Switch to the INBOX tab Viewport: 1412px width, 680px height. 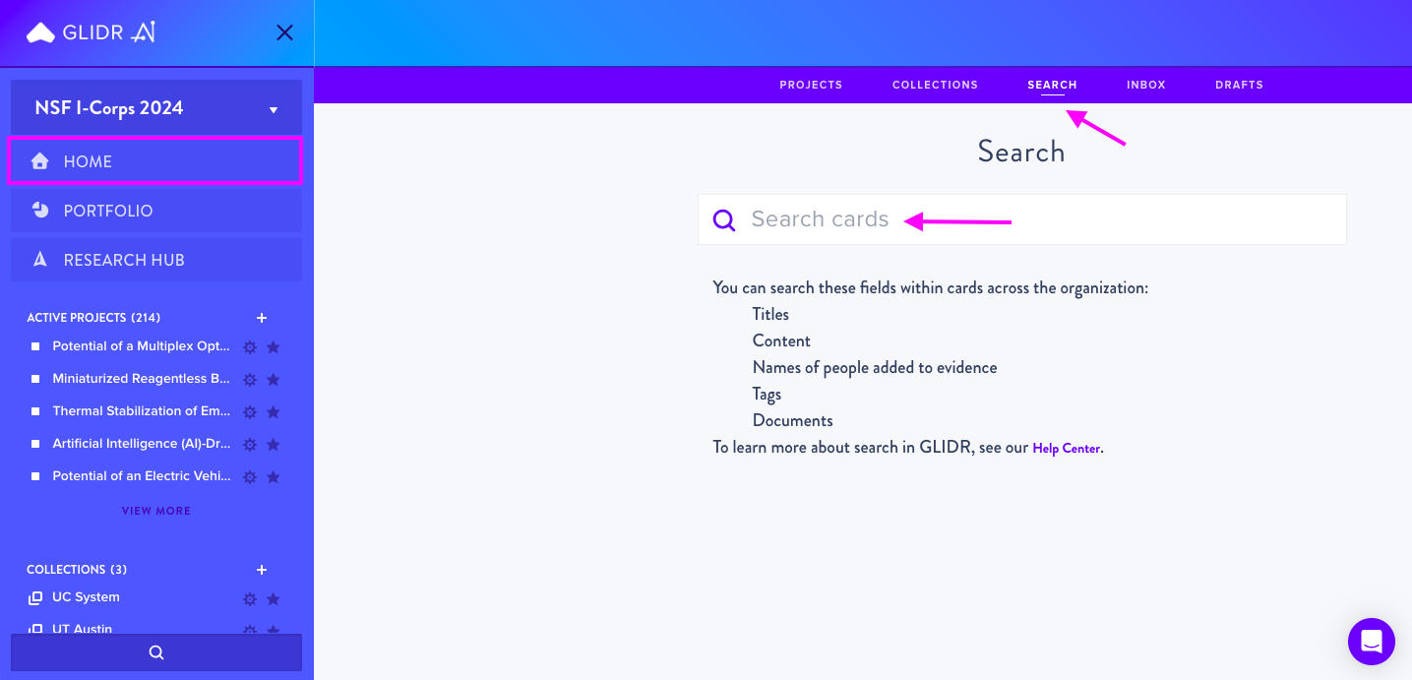click(1146, 85)
